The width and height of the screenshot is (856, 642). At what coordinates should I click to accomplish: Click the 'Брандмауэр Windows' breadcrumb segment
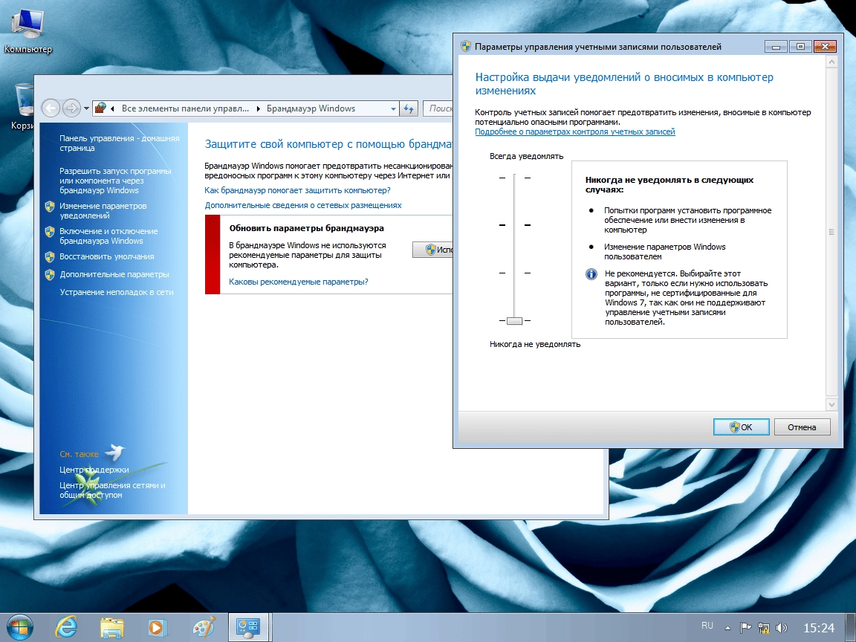pyautogui.click(x=311, y=108)
